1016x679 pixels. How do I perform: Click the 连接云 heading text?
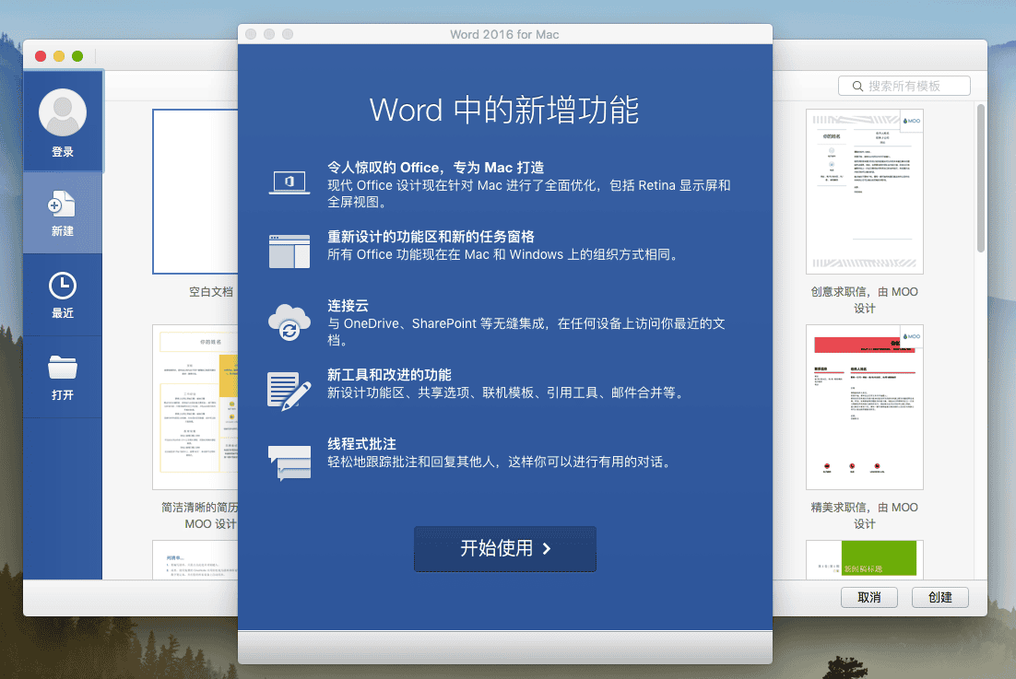coord(348,306)
